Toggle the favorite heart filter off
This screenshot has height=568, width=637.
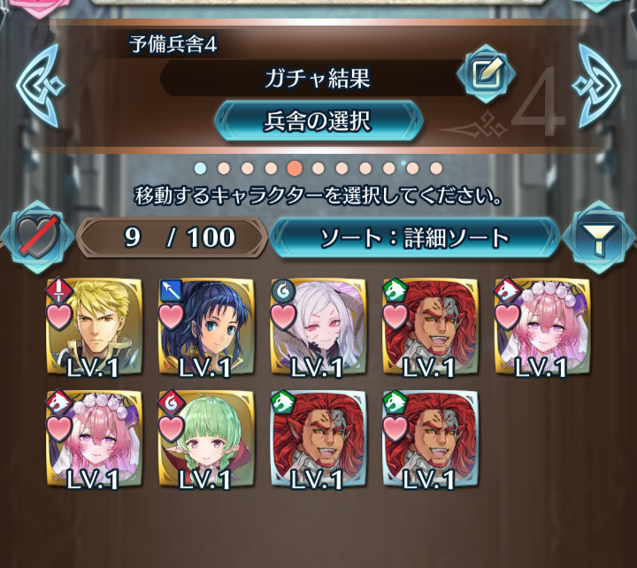coord(37,236)
